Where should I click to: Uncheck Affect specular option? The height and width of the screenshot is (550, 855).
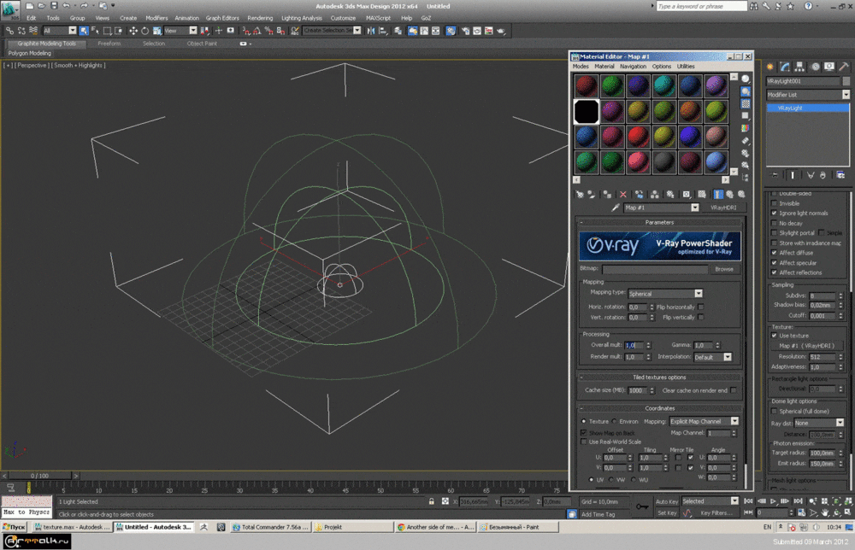[x=774, y=262]
